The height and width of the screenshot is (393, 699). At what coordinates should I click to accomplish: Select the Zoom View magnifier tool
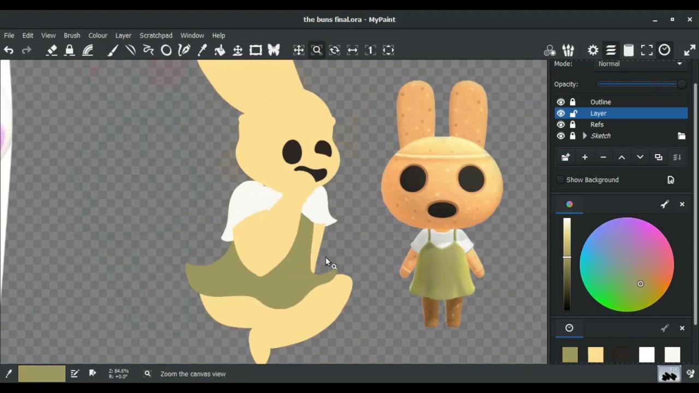317,50
